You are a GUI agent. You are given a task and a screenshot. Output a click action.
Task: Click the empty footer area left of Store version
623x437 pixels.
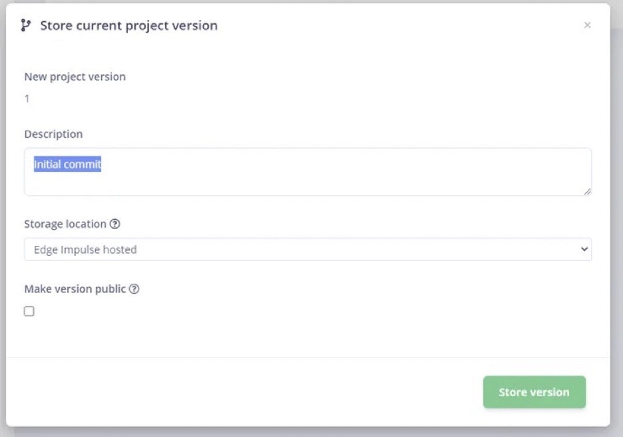[x=244, y=392]
